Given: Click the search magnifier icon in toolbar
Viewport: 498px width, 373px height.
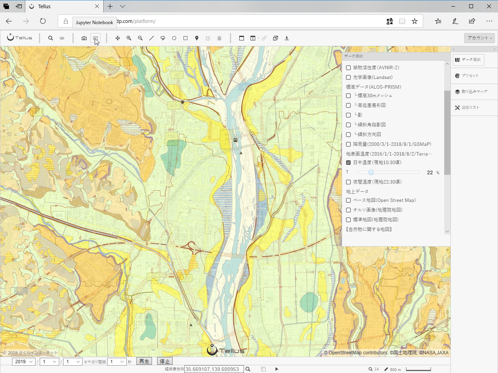Looking at the screenshot, I should click(51, 38).
